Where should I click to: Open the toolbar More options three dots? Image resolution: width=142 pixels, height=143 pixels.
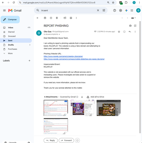(x=76, y=18)
